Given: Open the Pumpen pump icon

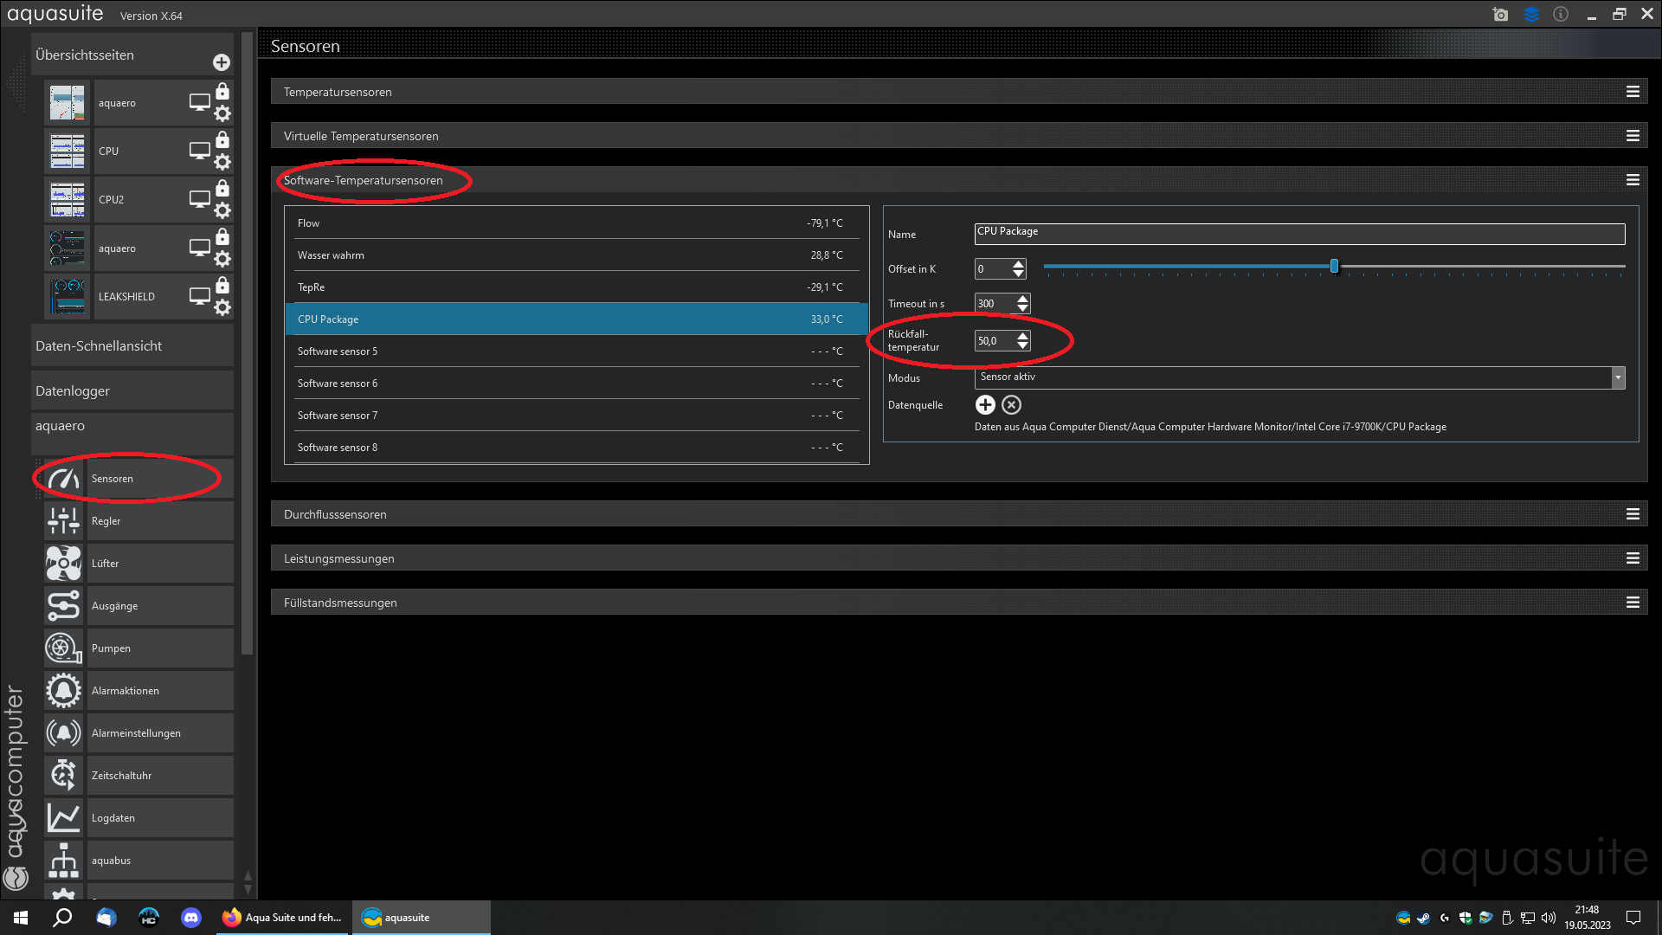Looking at the screenshot, I should [64, 648].
